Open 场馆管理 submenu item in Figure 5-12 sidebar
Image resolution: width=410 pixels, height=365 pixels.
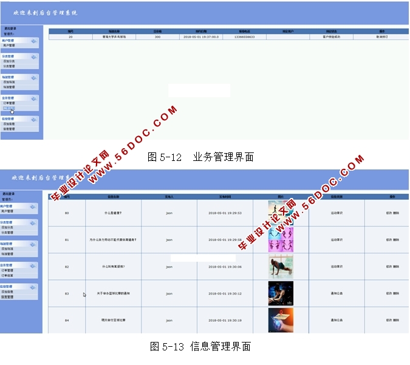(x=9, y=87)
